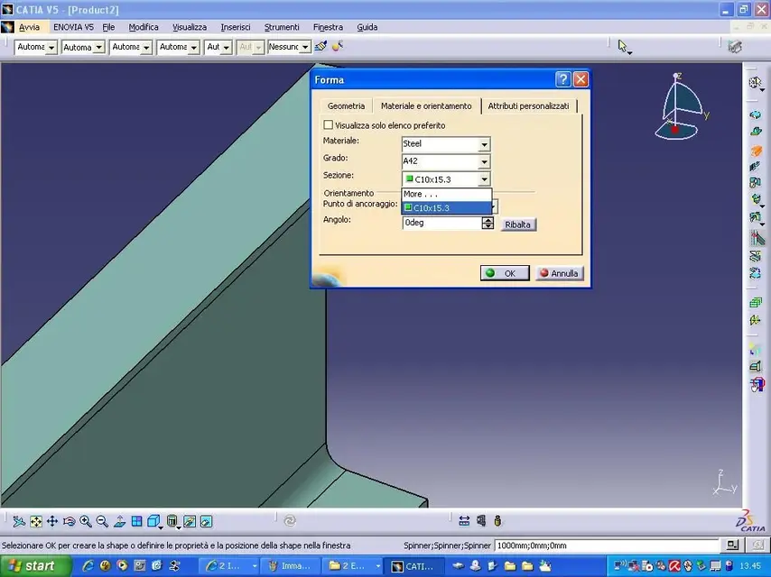Click the CATIA logo icon left of Avvia

(7, 27)
